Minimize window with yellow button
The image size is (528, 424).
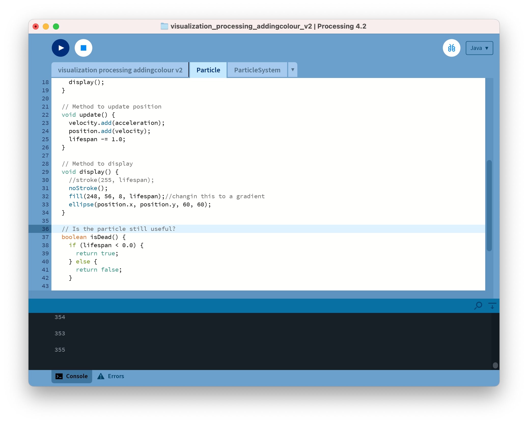point(46,26)
